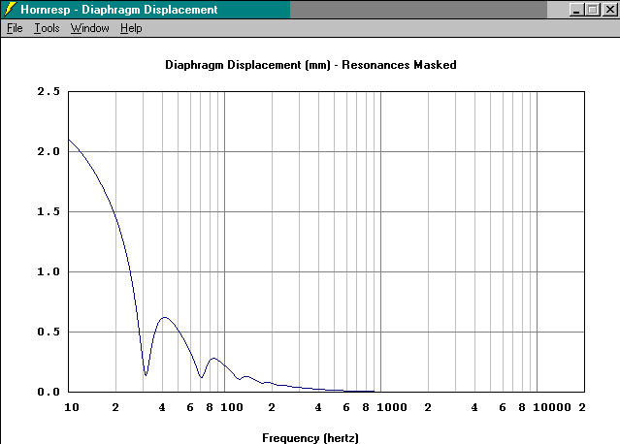
Task: Click the 10000 label on the frequency axis
Action: tap(552, 407)
